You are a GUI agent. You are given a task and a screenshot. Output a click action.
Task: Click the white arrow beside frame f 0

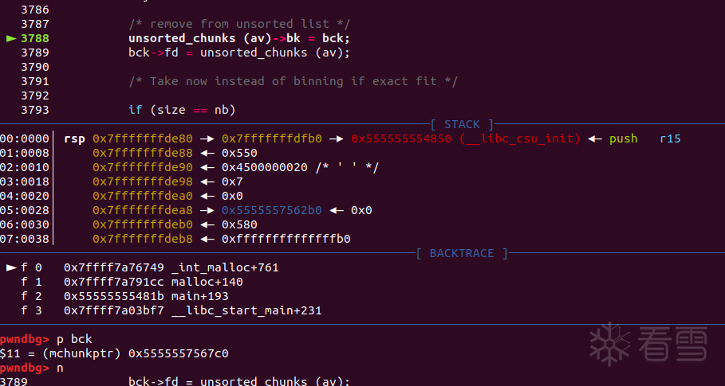(x=10, y=267)
